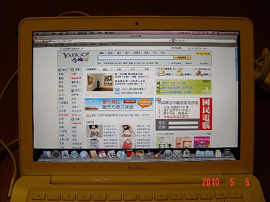Open the 輔助說明 help menu

[x=109, y=33]
